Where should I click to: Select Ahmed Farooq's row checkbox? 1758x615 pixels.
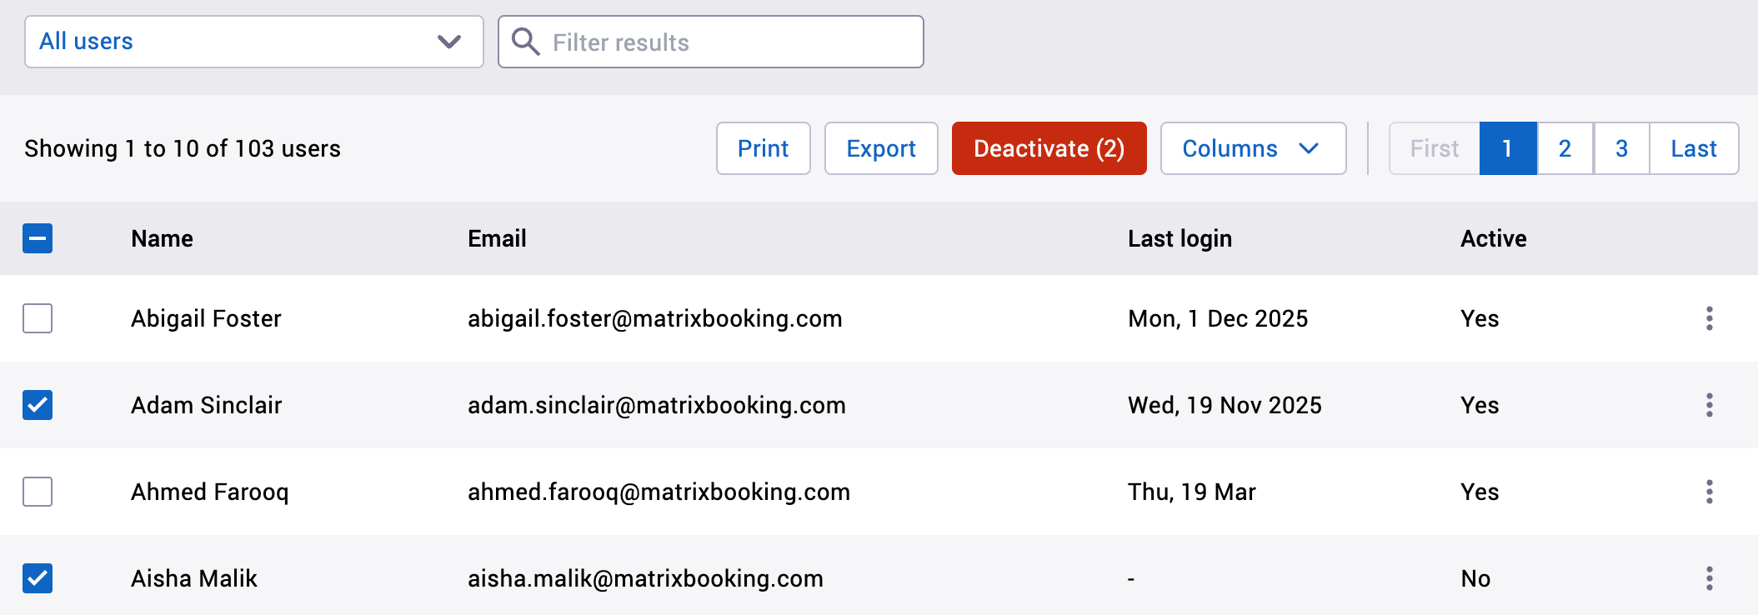(x=38, y=492)
